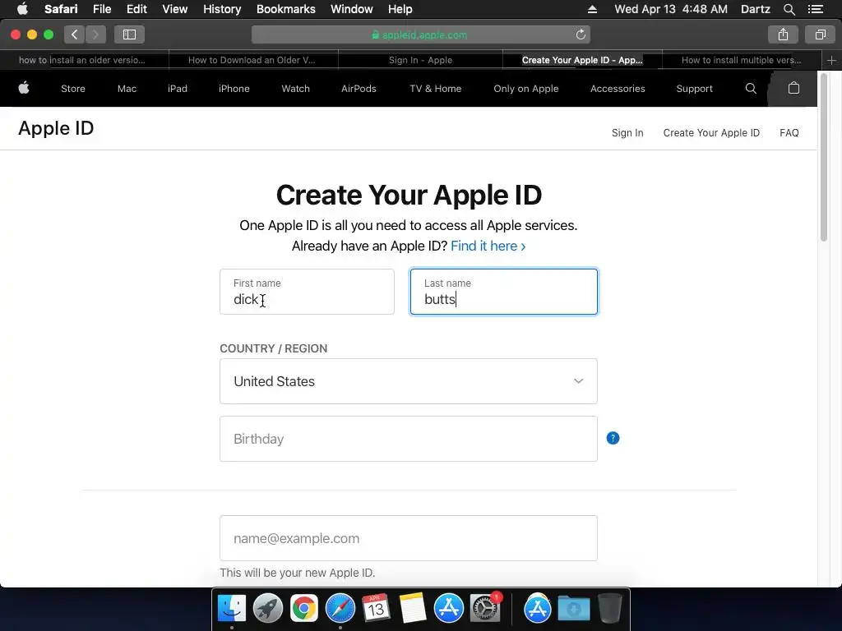The width and height of the screenshot is (842, 631).
Task: Click the Dartz user name in menu bar
Action: coord(755,9)
